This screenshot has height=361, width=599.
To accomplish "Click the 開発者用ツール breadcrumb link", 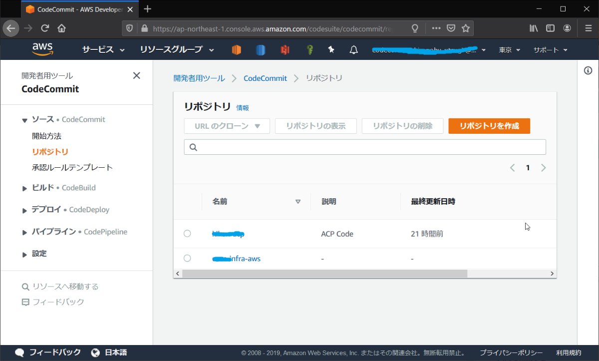I will tap(199, 78).
